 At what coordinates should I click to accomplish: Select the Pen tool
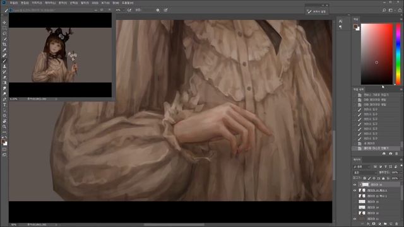coord(4,99)
